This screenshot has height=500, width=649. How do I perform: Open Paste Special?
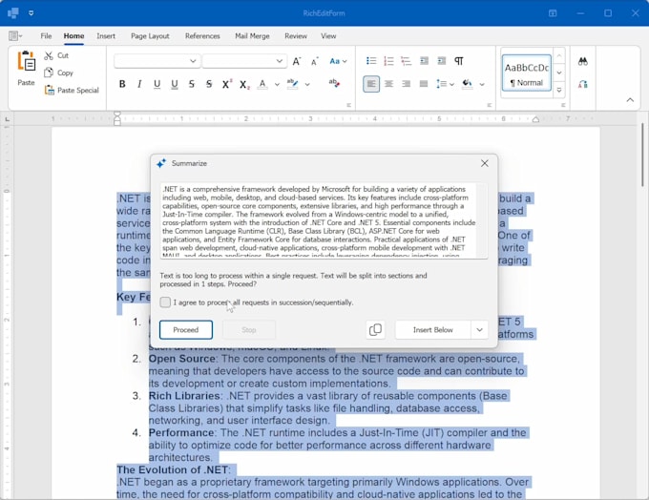pyautogui.click(x=72, y=91)
